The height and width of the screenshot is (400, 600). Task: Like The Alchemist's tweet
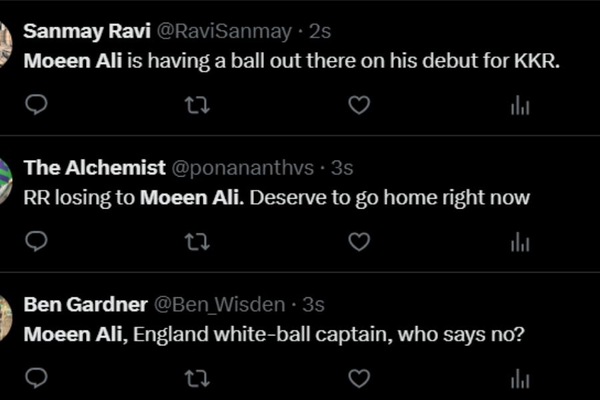pos(359,242)
